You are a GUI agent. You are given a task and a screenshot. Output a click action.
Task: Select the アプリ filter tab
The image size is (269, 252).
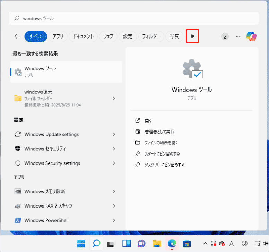click(58, 36)
